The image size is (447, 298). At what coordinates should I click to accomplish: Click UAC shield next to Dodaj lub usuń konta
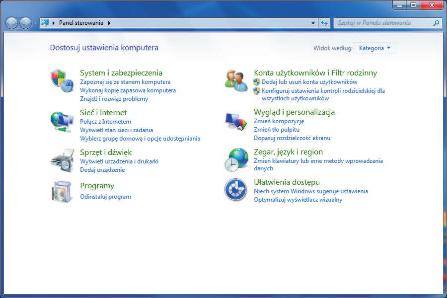click(x=257, y=82)
